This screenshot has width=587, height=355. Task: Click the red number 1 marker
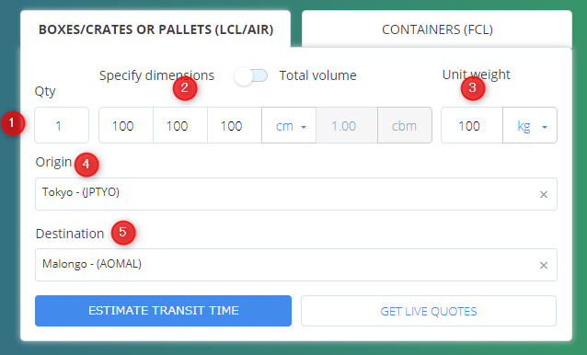12,123
